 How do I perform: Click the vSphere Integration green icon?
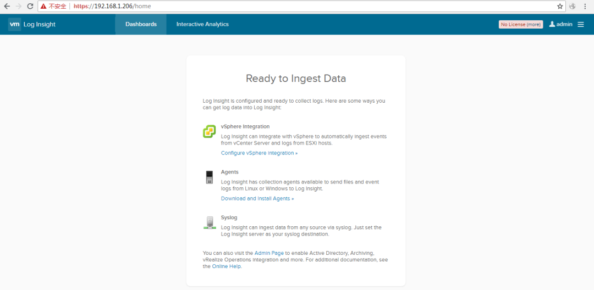(209, 132)
